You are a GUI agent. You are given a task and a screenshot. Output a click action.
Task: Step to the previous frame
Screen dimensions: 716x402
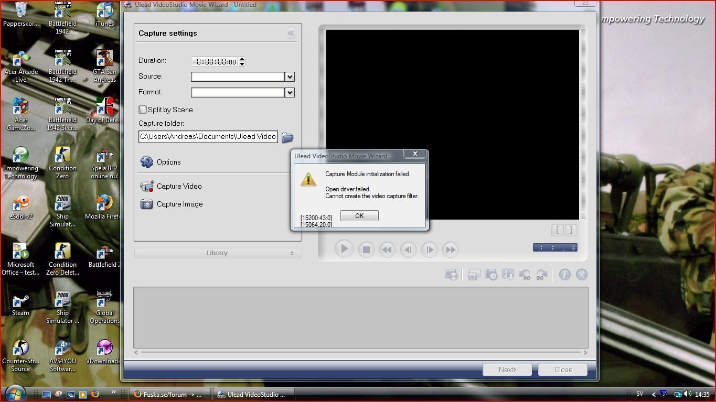coord(408,249)
